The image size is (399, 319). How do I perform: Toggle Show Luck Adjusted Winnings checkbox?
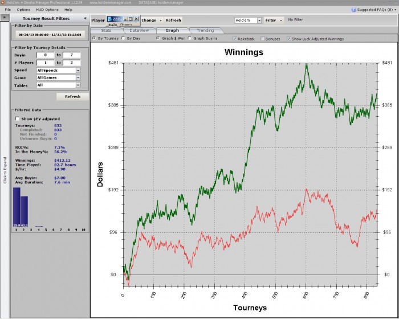tap(289, 39)
